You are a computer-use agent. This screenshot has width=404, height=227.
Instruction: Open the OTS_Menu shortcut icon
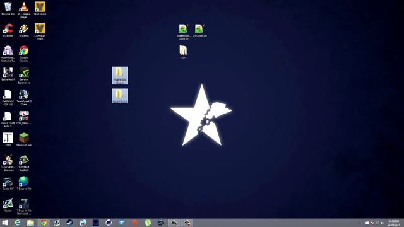[x=24, y=118]
